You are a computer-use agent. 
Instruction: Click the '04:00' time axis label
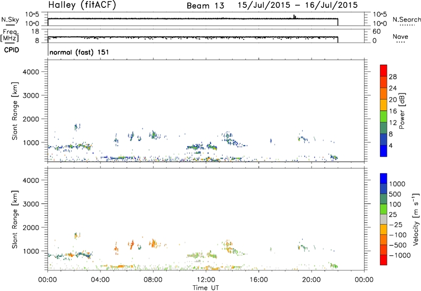[x=101, y=280]
